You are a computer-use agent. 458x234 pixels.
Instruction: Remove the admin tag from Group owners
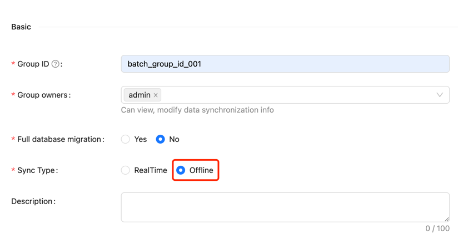[156, 95]
